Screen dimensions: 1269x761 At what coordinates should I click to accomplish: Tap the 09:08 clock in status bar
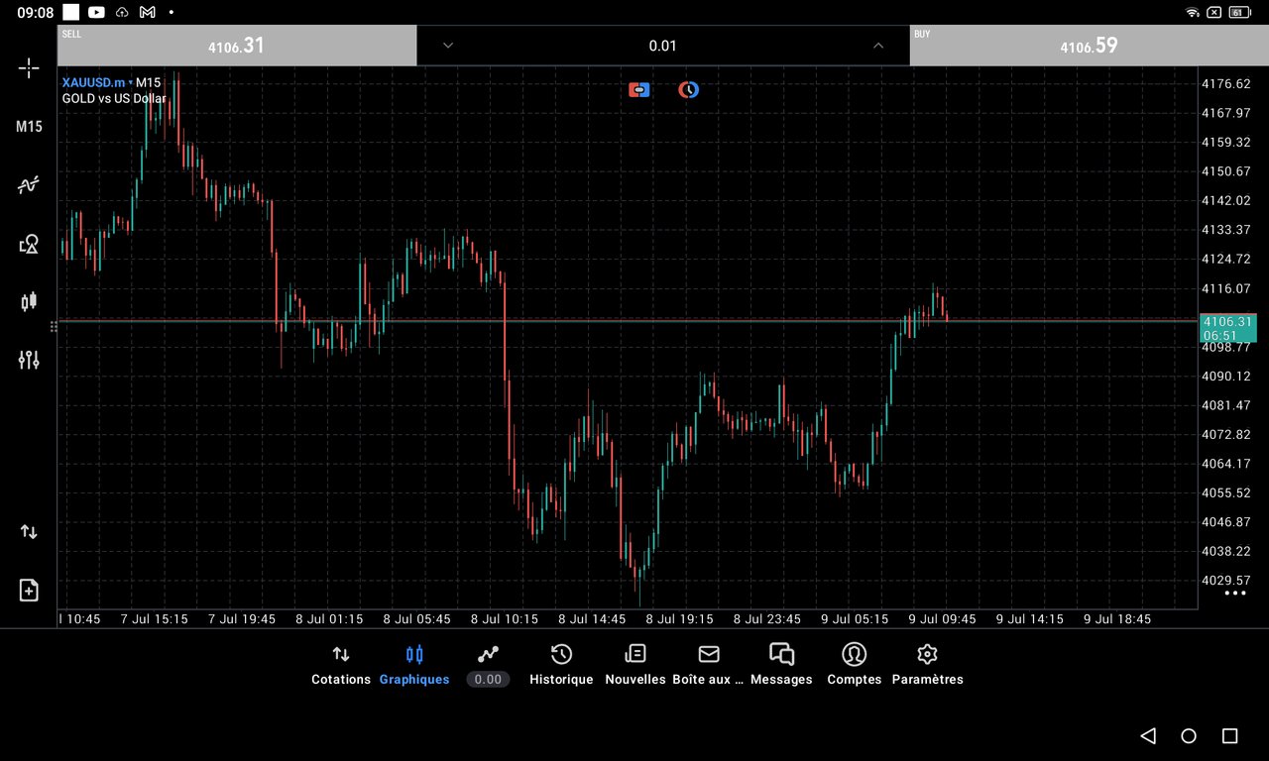[x=35, y=12]
